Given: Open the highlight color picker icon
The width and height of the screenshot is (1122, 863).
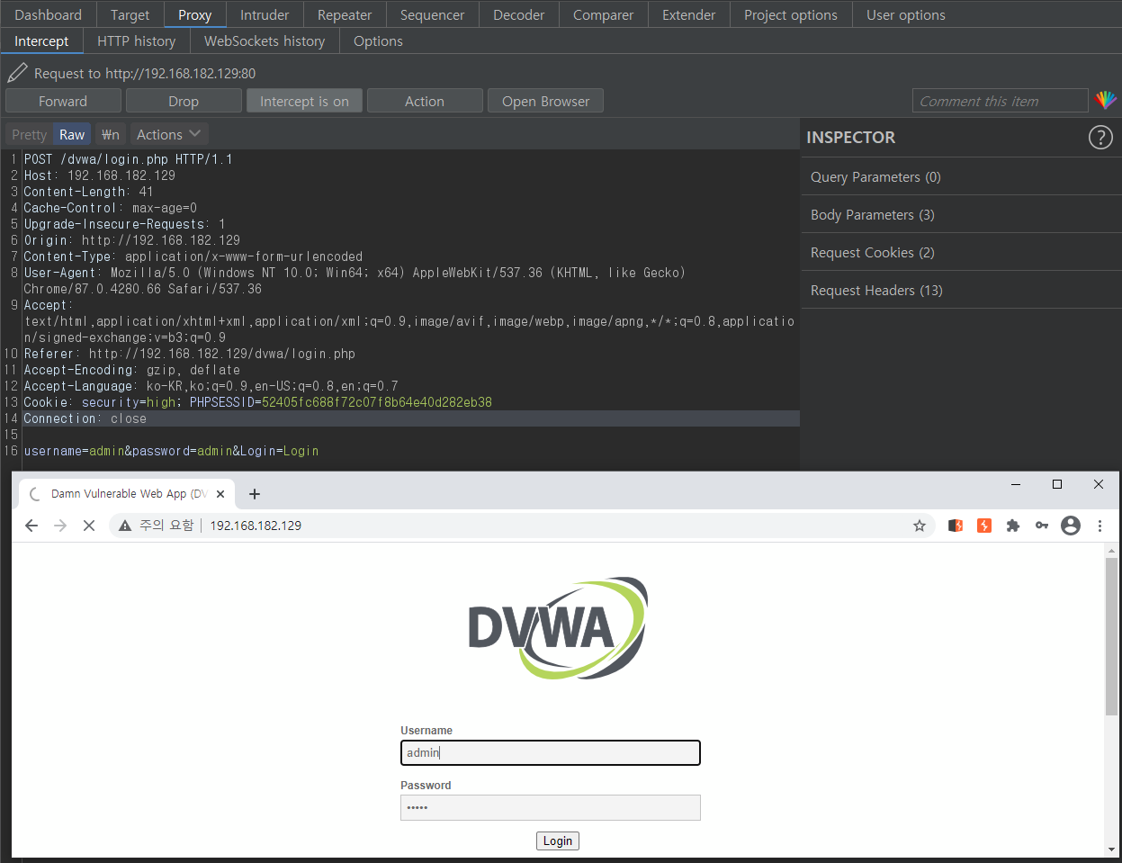Looking at the screenshot, I should (1105, 100).
